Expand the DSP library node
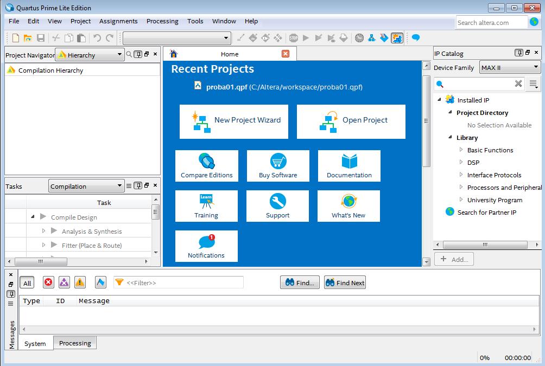This screenshot has width=545, height=366. click(461, 162)
